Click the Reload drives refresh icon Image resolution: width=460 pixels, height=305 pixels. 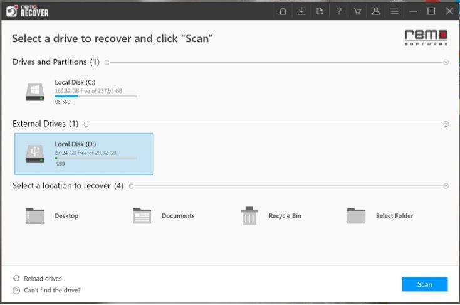16,278
